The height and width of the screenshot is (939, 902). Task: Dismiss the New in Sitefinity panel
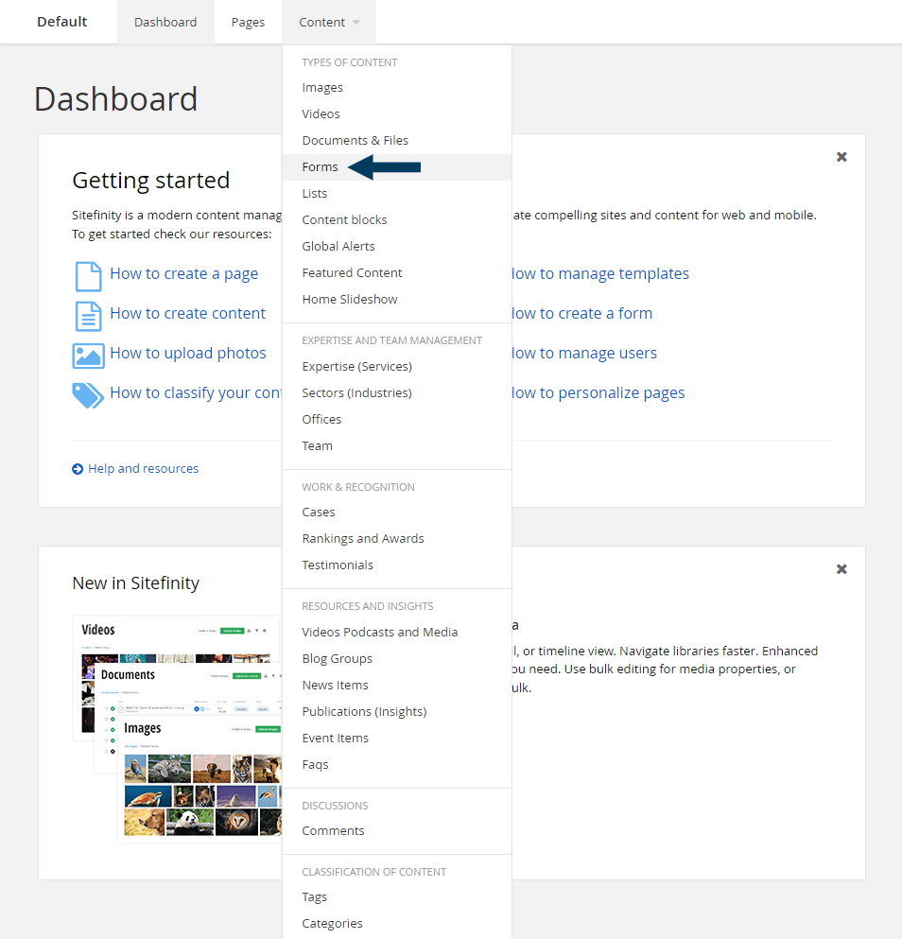coord(841,568)
